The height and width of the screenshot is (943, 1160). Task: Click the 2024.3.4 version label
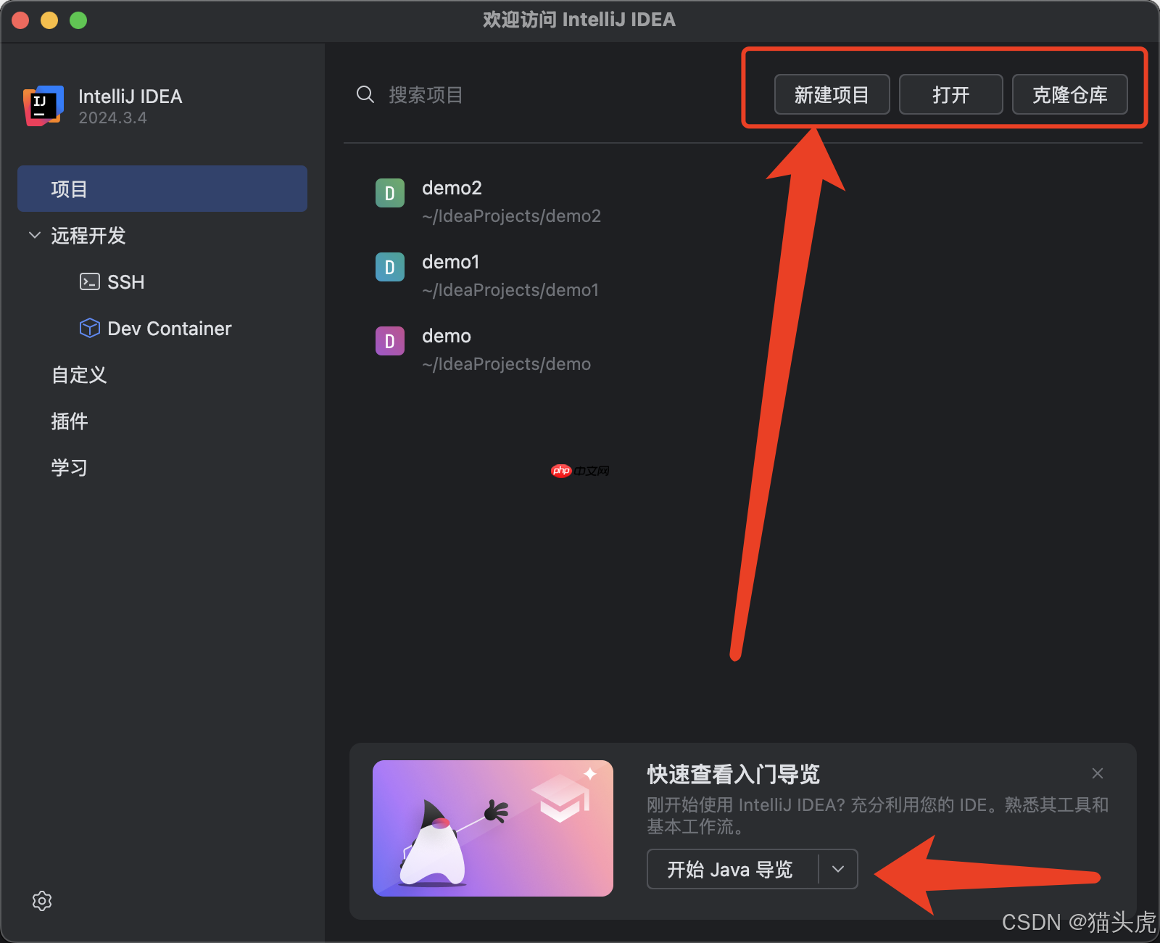click(x=112, y=118)
